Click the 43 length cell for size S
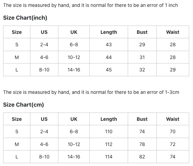 [109, 45]
